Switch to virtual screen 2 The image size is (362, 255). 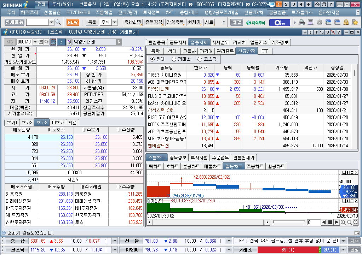coord(286,4)
